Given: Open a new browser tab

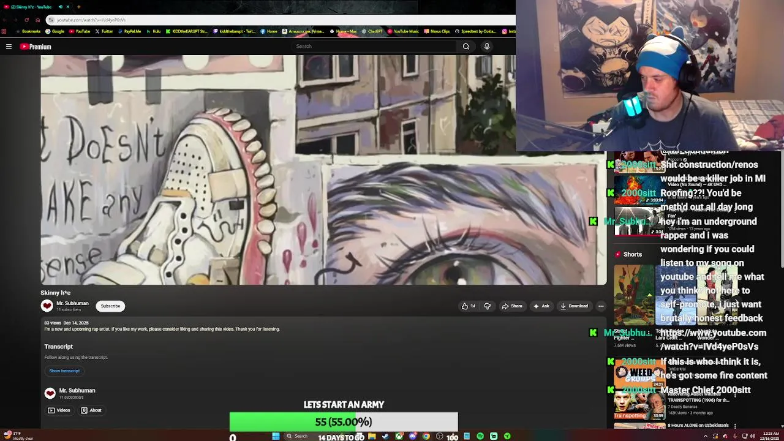Looking at the screenshot, I should point(78,7).
